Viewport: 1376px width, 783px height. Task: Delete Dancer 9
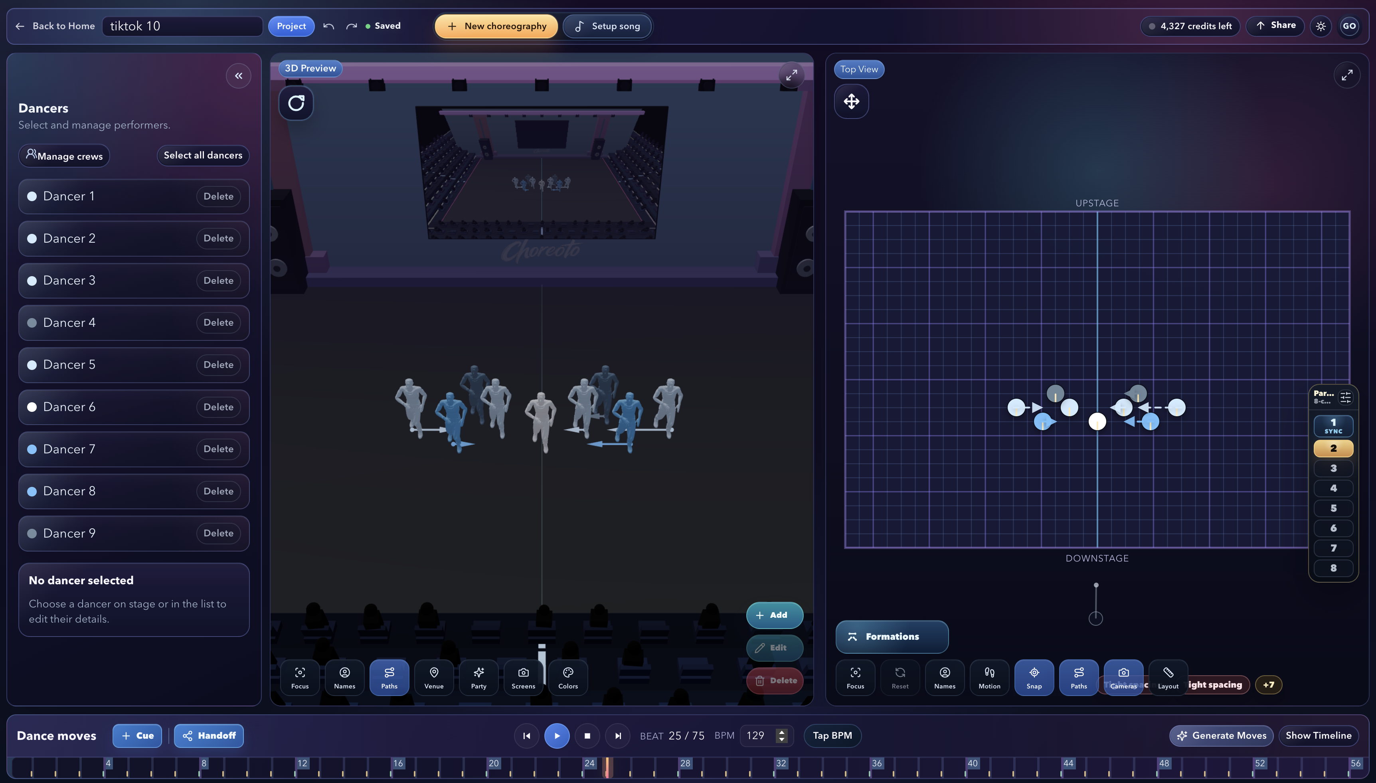(218, 533)
